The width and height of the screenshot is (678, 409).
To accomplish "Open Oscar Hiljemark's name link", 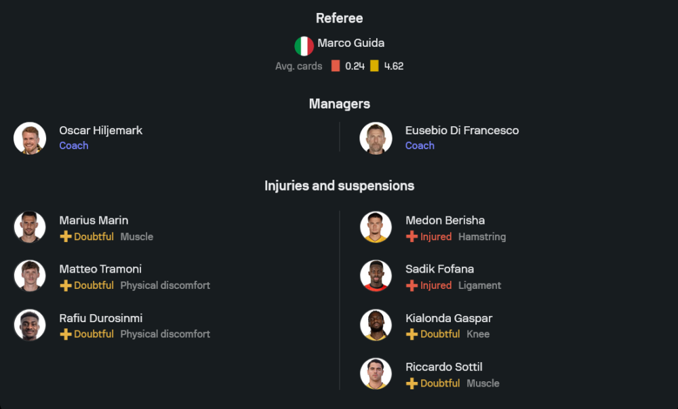I will click(x=100, y=130).
